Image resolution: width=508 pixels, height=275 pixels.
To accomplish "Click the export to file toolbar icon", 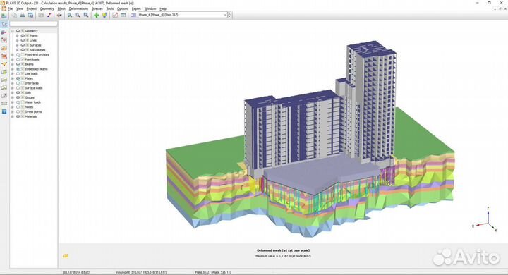I will coord(30,15).
